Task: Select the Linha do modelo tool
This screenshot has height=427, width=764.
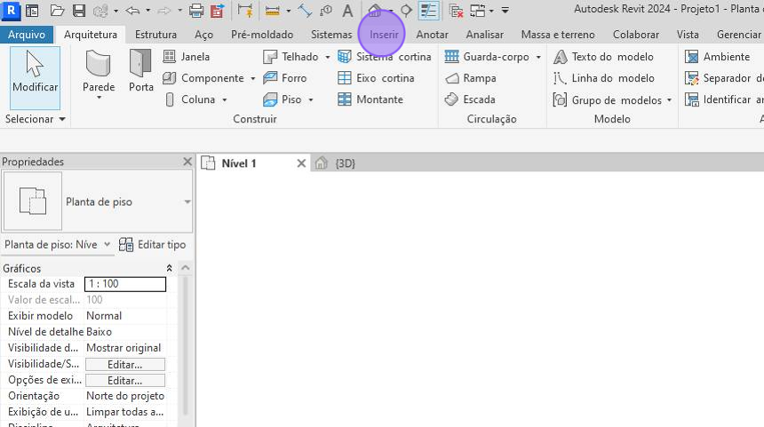Action: 604,78
